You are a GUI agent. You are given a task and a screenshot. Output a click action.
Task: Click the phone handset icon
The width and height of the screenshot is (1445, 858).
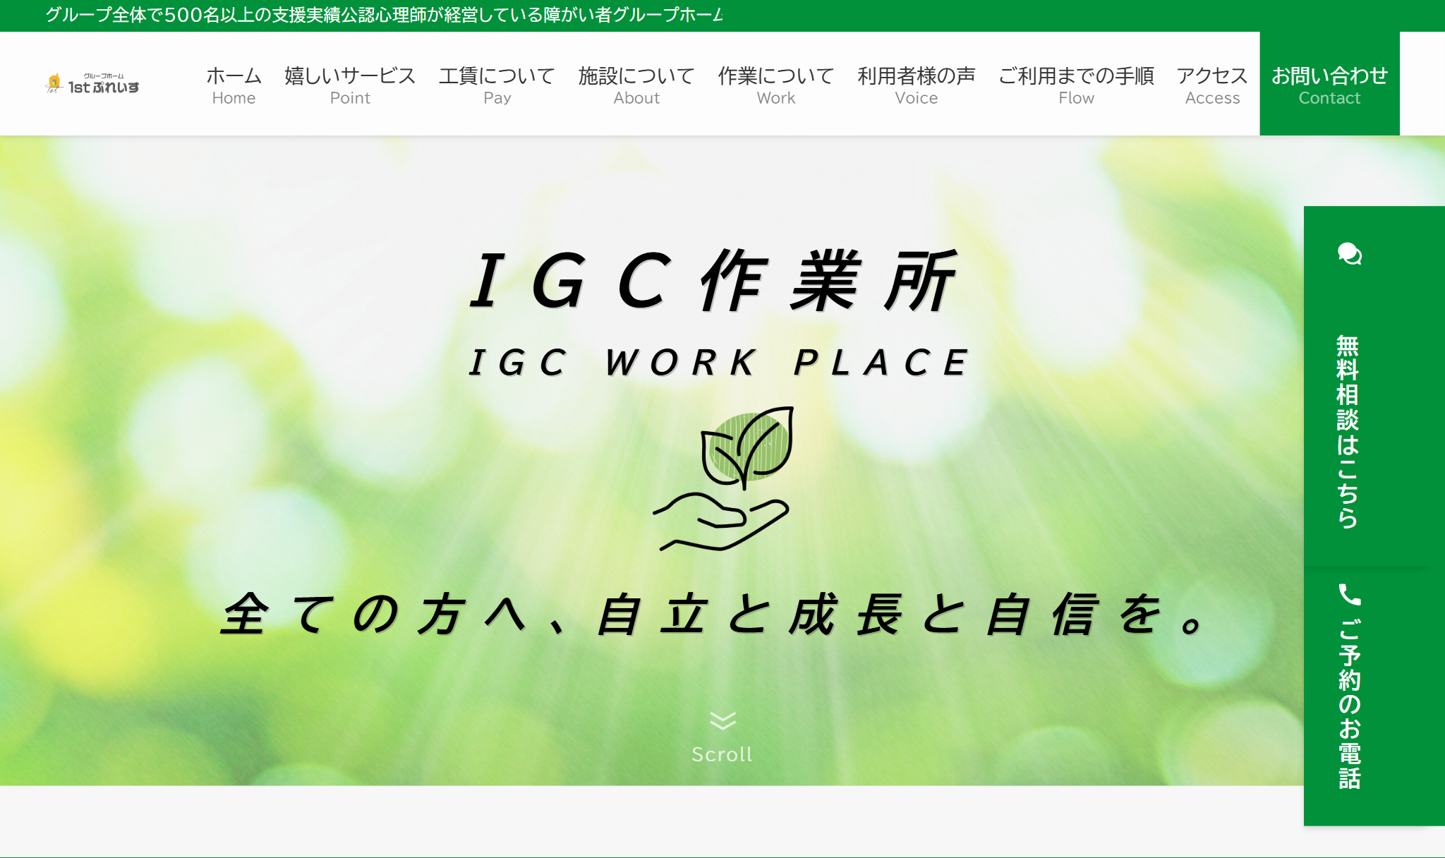click(1349, 595)
